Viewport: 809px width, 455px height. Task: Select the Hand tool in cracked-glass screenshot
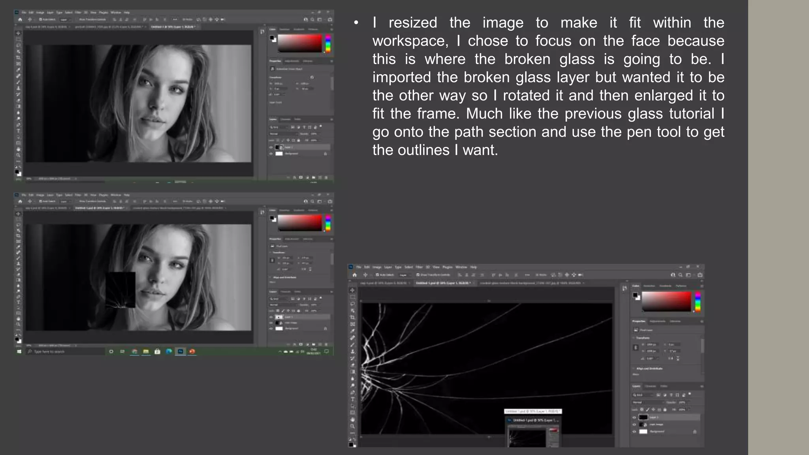(352, 419)
